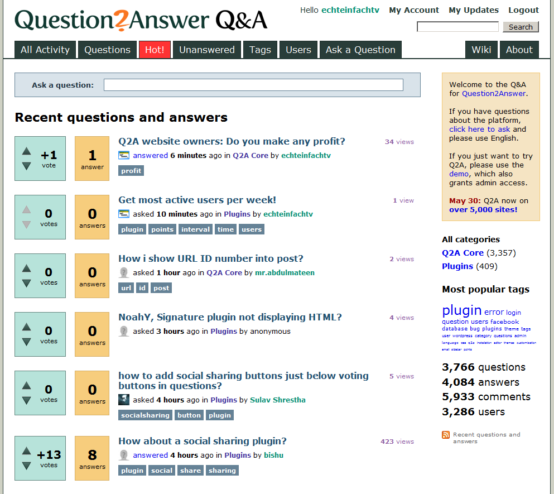Viewport: 554px width, 494px height.
Task: Select the 'socialsharing' tag
Action: point(145,415)
